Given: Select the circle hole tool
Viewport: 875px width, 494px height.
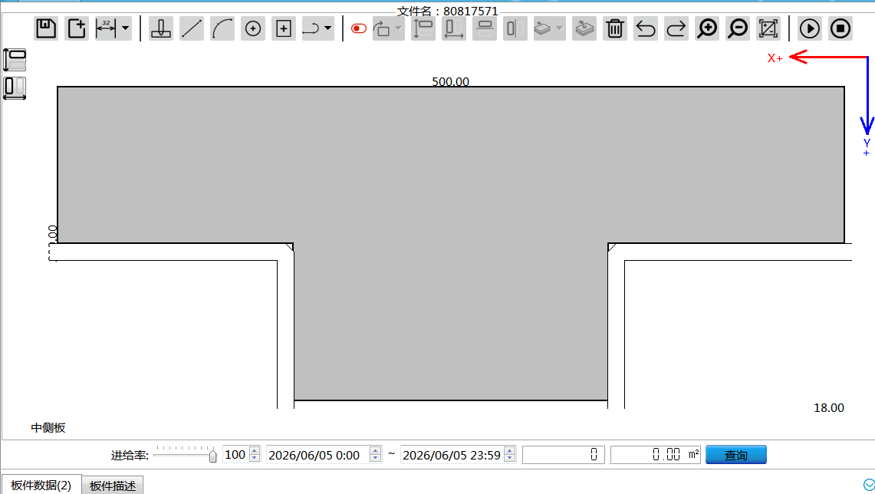Looking at the screenshot, I should 253,28.
